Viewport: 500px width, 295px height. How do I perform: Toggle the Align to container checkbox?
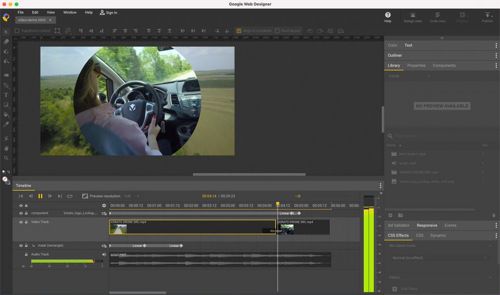(239, 31)
